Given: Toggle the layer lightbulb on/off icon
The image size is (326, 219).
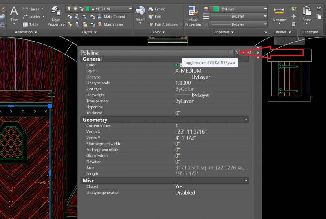Looking at the screenshot, I should click(69, 9).
